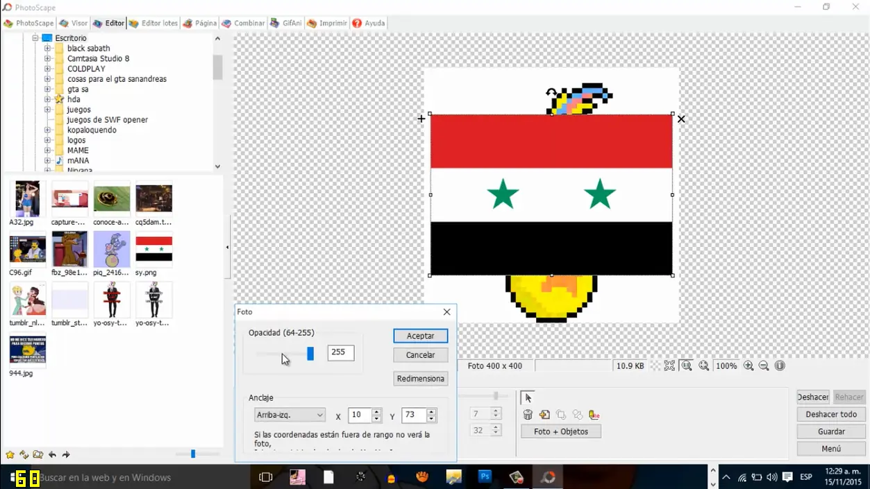The height and width of the screenshot is (489, 870).
Task: Select the logos folder in tree
Action: [76, 140]
